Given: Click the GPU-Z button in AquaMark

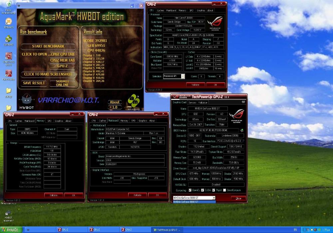Looking at the screenshot, I should click(63, 66).
